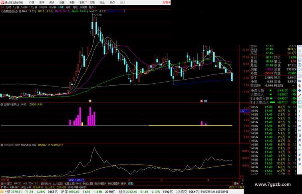Switch to 5-minute period in right toolbar

[x=300, y=116]
